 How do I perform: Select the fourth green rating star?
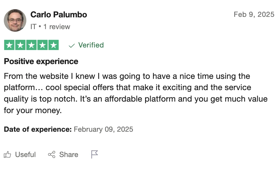pos(42,45)
